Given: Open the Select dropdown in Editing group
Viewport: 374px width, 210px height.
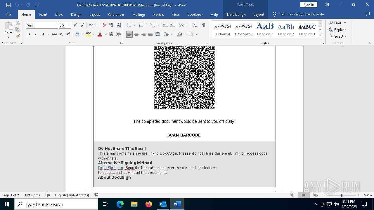Looking at the screenshot, I should (338, 36).
